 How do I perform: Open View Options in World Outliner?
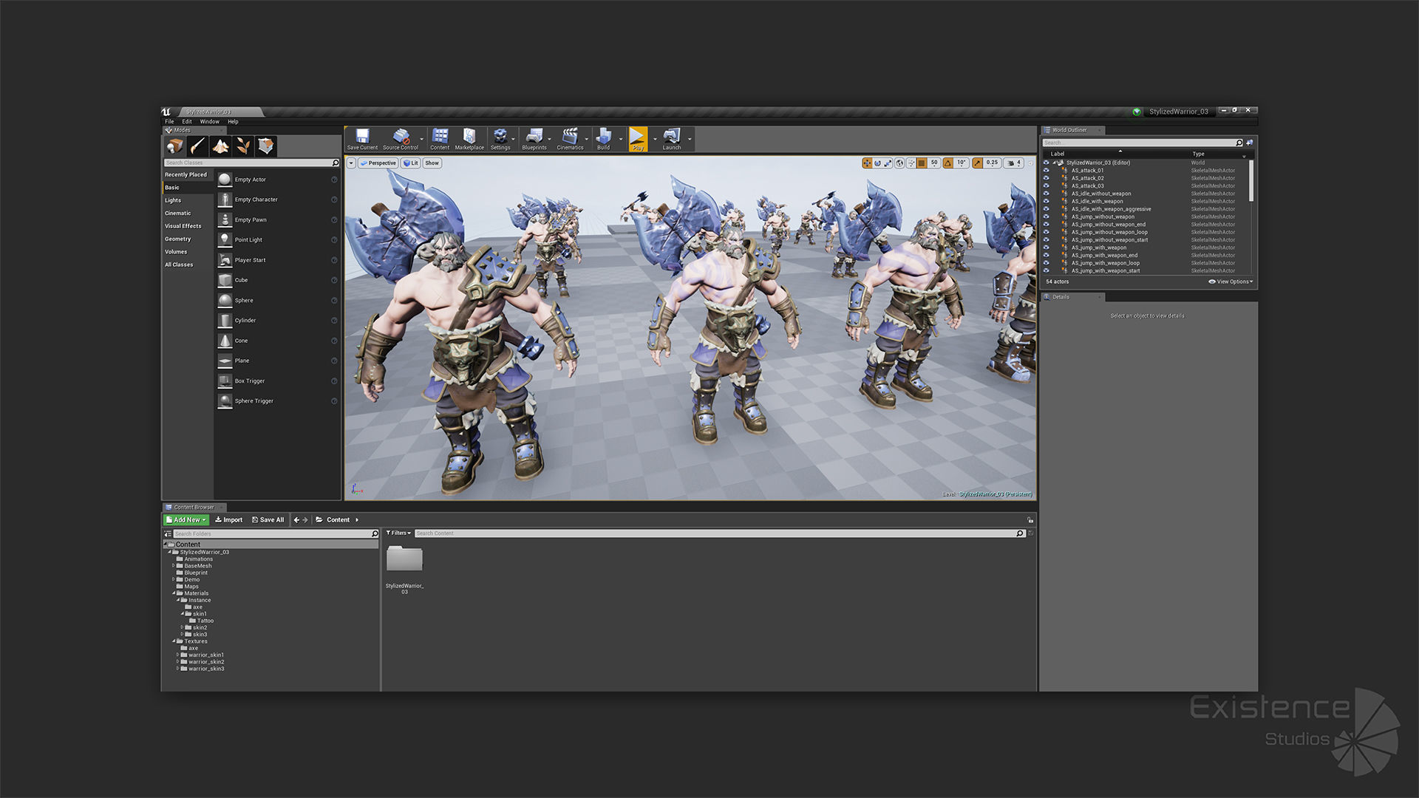tap(1231, 282)
